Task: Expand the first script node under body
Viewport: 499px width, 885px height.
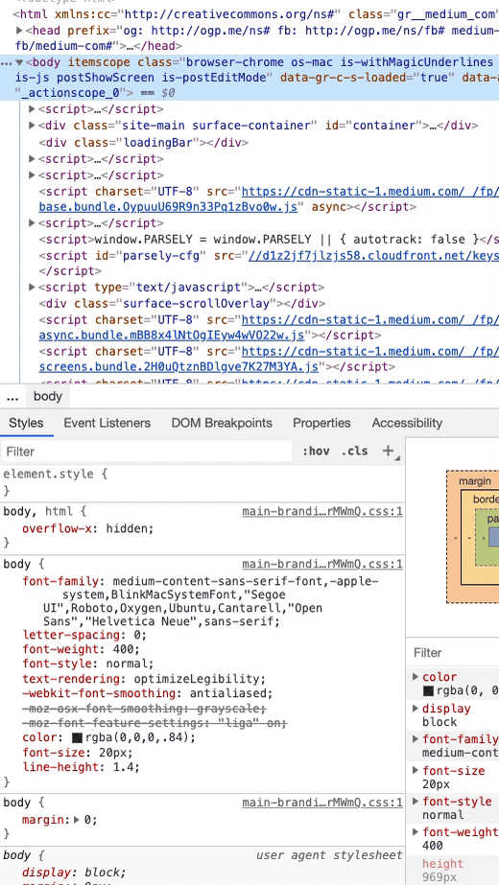Action: (33, 109)
